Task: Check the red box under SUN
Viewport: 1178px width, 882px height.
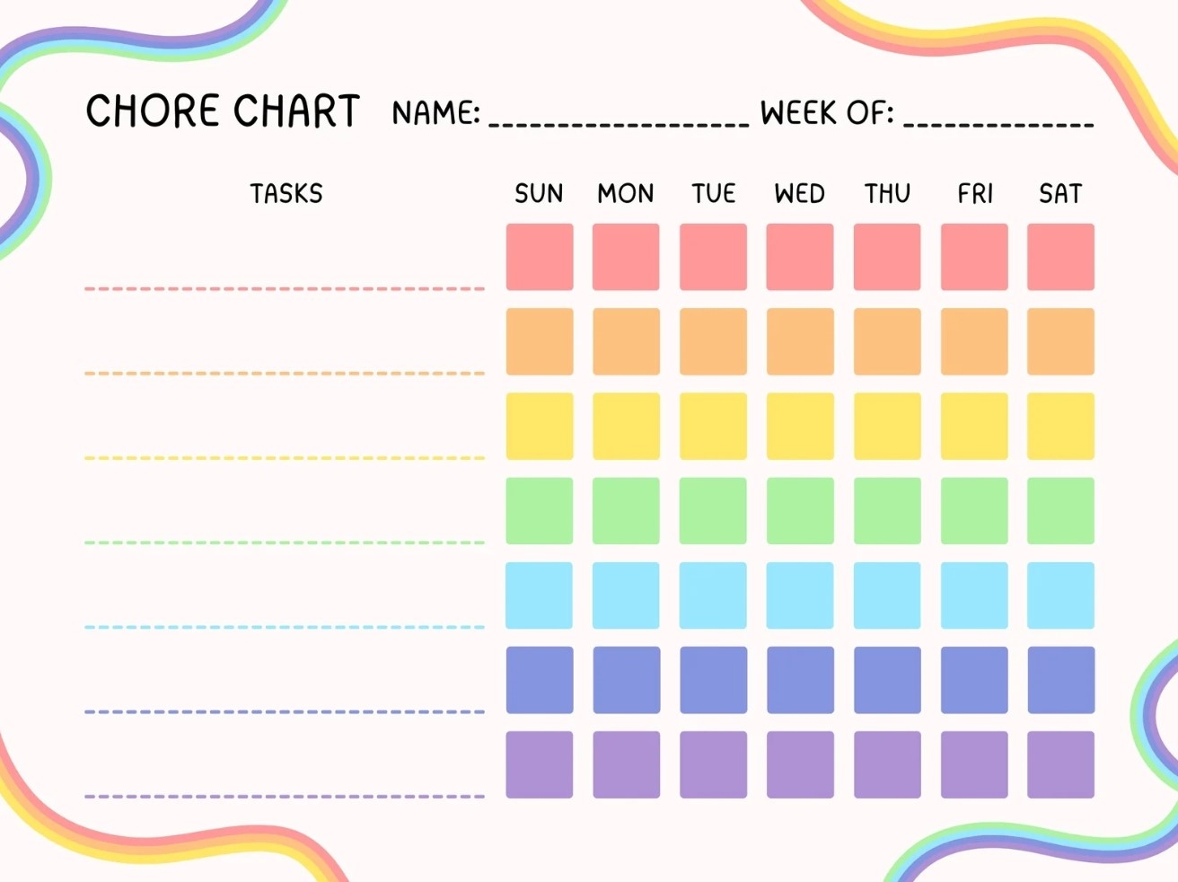Action: click(x=540, y=257)
